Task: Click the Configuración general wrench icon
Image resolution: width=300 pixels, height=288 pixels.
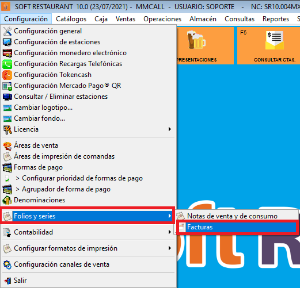Action: pyautogui.click(x=7, y=31)
